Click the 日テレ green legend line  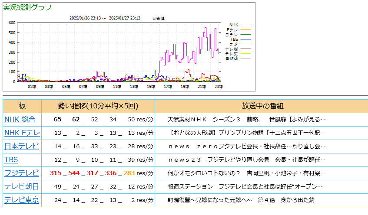pyautogui.click(x=246, y=34)
